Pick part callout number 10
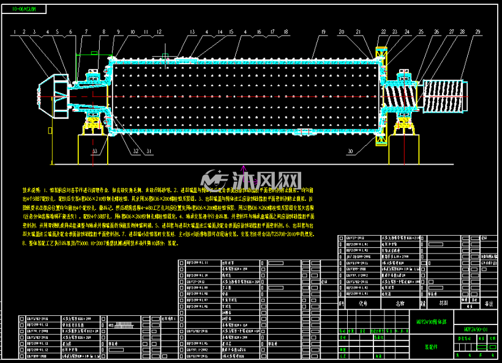Image resolution: width=502 pixels, height=363 pixels. 133,32
